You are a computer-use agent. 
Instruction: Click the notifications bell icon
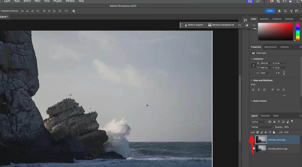point(279,11)
